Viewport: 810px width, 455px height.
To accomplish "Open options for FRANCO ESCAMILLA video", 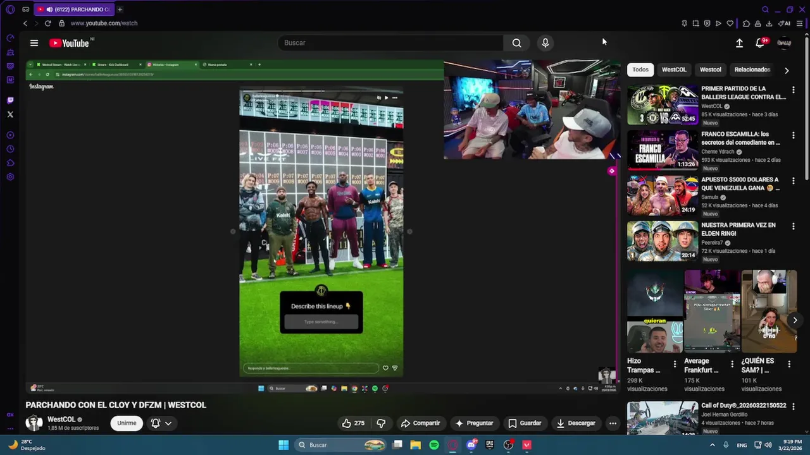I will [x=793, y=135].
